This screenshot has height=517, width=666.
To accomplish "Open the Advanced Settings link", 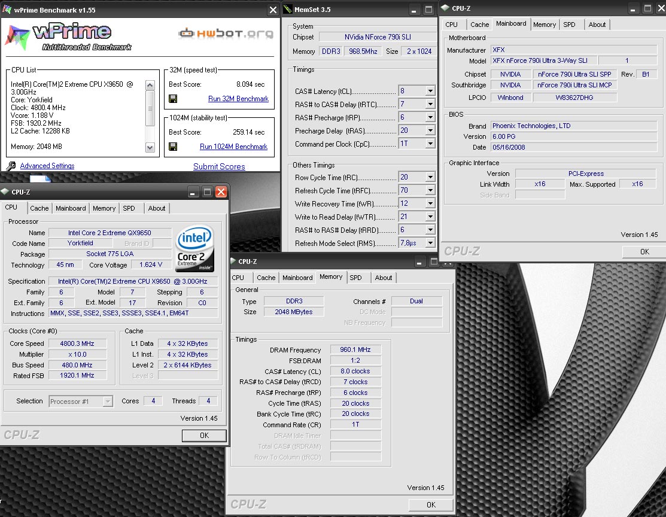I will 47,166.
